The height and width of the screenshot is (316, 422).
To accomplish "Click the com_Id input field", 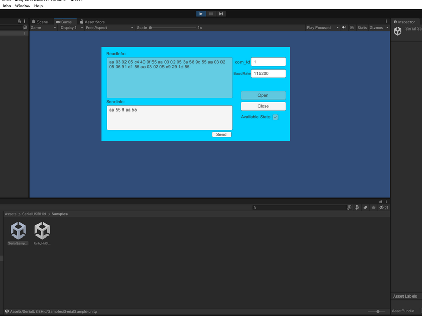I will [268, 62].
